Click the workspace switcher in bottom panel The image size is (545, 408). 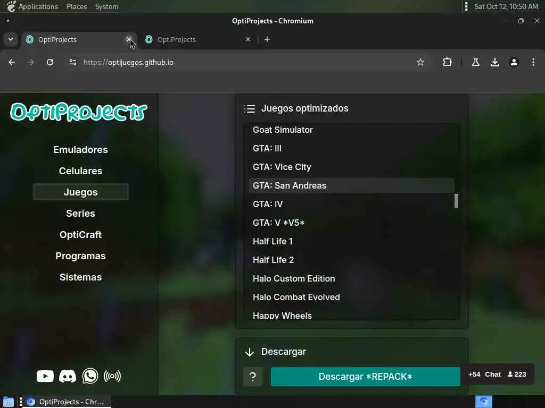483,402
